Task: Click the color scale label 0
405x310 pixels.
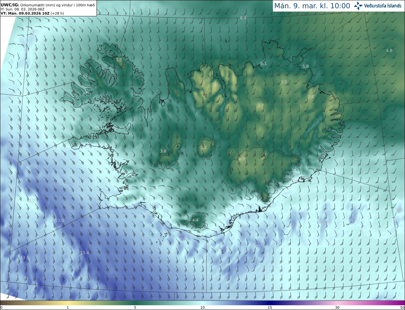Action: pyautogui.click(x=1, y=307)
